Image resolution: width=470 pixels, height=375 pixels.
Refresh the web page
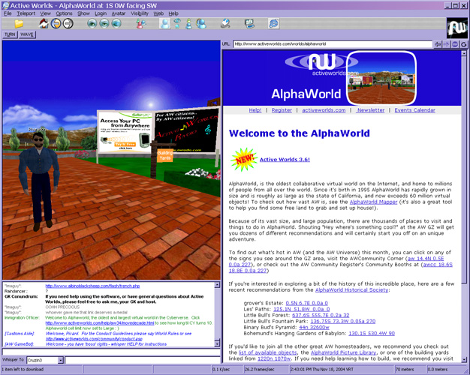pyautogui.click(x=464, y=44)
